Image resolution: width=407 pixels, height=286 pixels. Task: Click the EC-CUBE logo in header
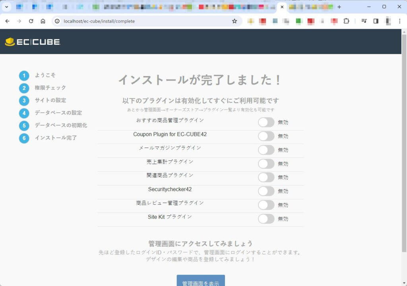(x=33, y=42)
